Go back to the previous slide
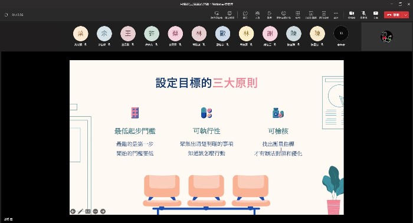Viewport: 413px width, 223px height. (73, 211)
